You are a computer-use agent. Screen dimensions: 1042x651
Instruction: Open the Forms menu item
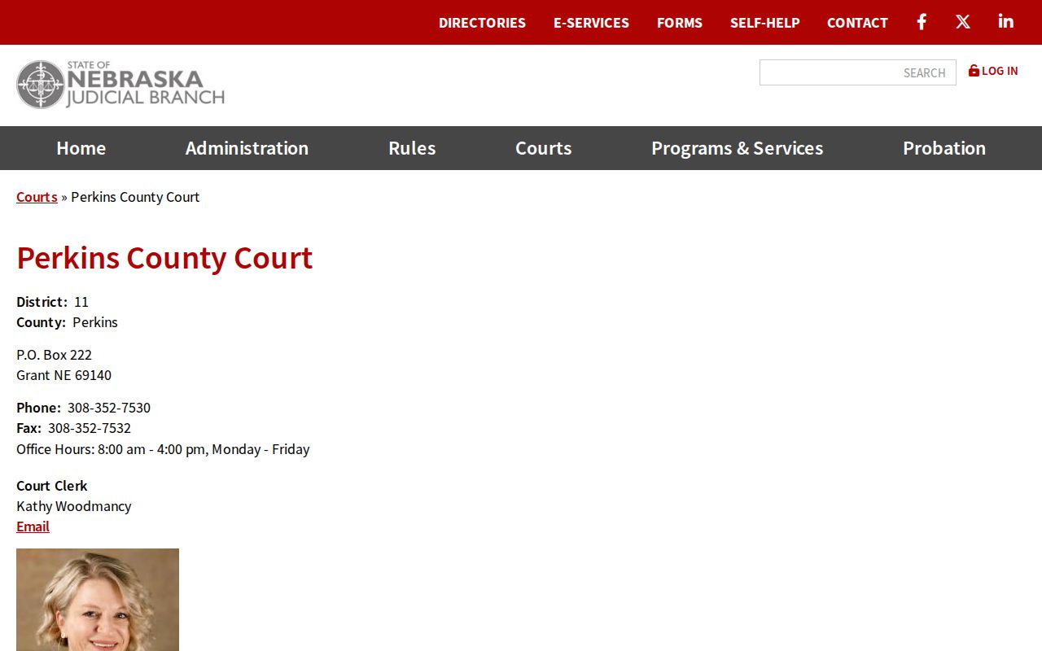click(x=680, y=23)
